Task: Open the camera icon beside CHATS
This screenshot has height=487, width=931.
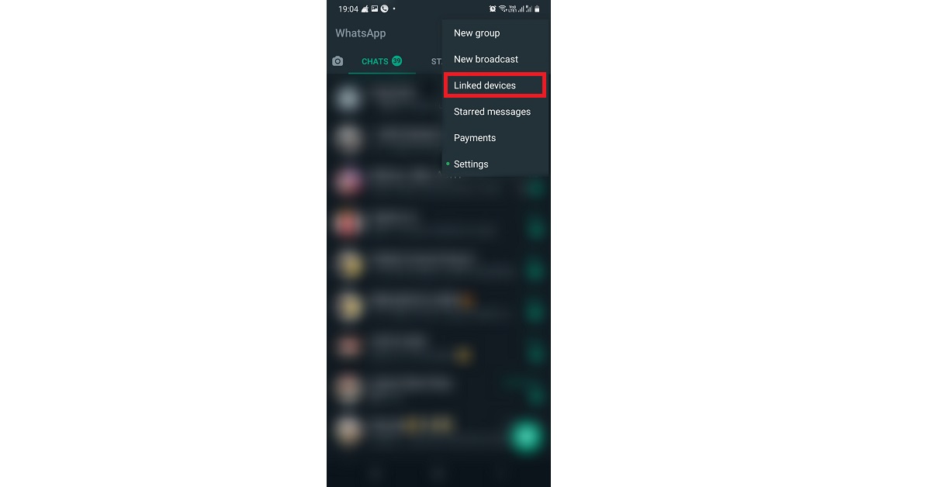Action: tap(337, 61)
